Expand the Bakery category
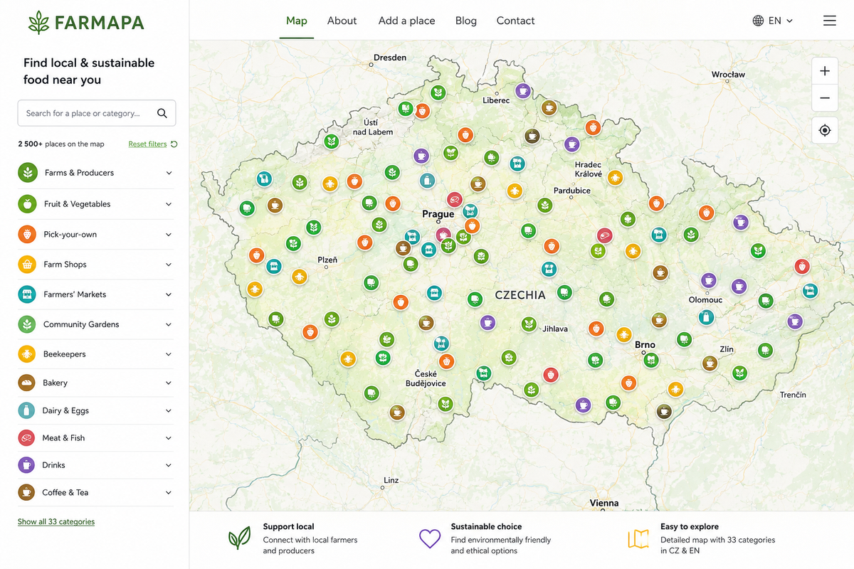The height and width of the screenshot is (569, 854). [169, 383]
